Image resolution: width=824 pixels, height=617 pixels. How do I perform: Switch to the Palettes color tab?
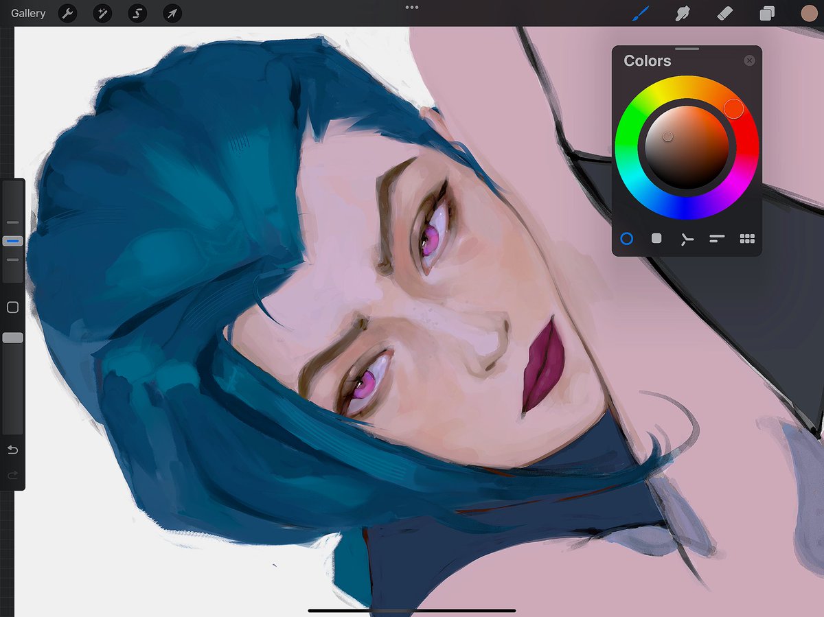(747, 239)
